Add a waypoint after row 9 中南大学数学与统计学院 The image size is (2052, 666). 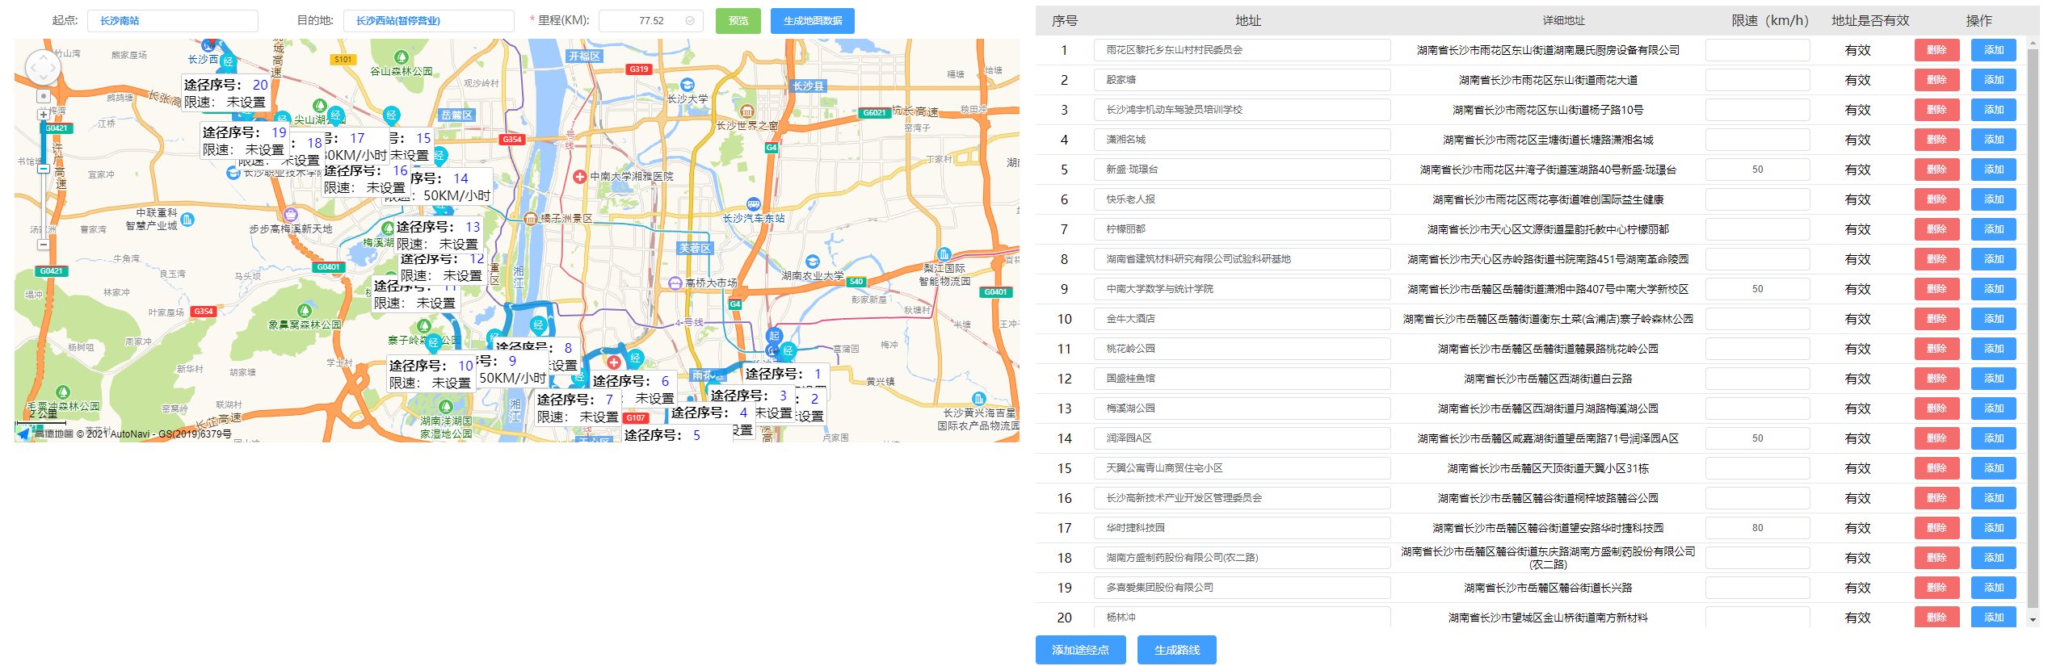click(x=1994, y=289)
